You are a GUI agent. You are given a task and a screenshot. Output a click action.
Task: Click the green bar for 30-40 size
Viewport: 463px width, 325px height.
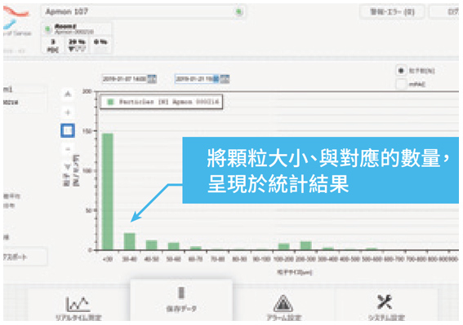[x=129, y=242]
